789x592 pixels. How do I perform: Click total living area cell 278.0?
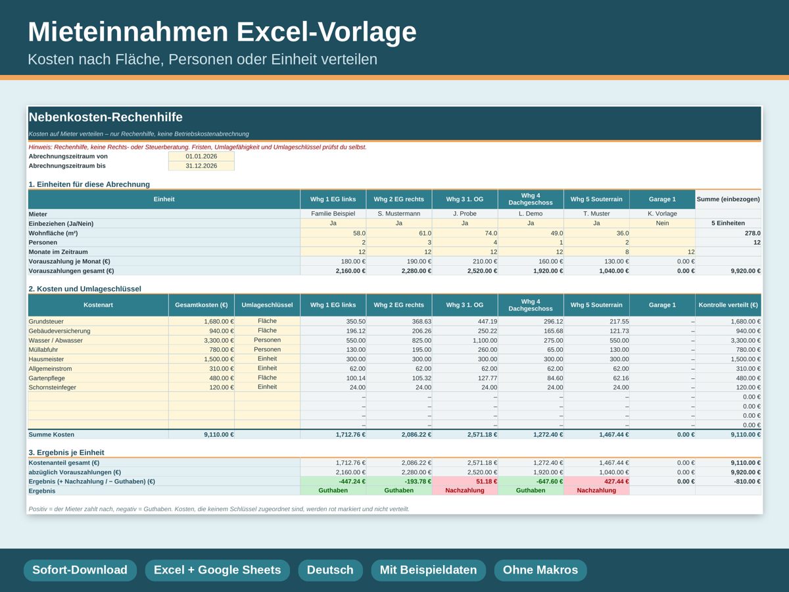[x=728, y=233]
